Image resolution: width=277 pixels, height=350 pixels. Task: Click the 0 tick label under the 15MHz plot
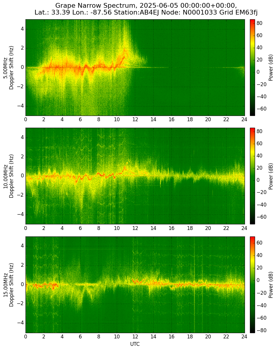[x=26, y=337]
